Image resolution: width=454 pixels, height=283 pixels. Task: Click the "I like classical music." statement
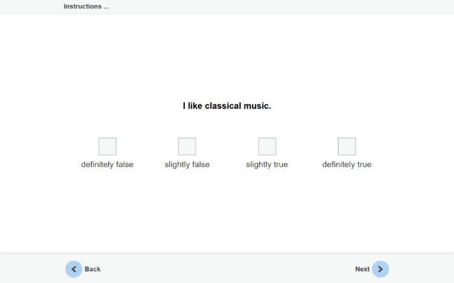(227, 106)
